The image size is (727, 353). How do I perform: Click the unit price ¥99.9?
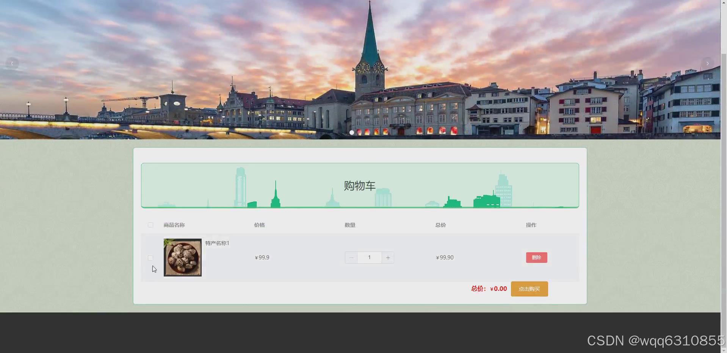pyautogui.click(x=262, y=258)
